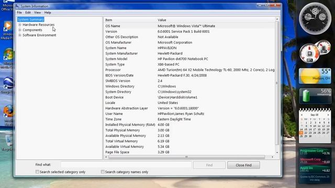The height and width of the screenshot is (188, 335).
Task: Click the weather gadget showing 55°
Action: [315, 76]
